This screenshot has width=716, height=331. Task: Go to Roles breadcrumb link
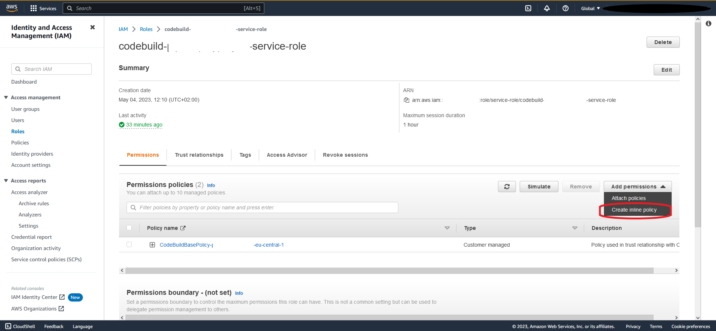click(146, 29)
